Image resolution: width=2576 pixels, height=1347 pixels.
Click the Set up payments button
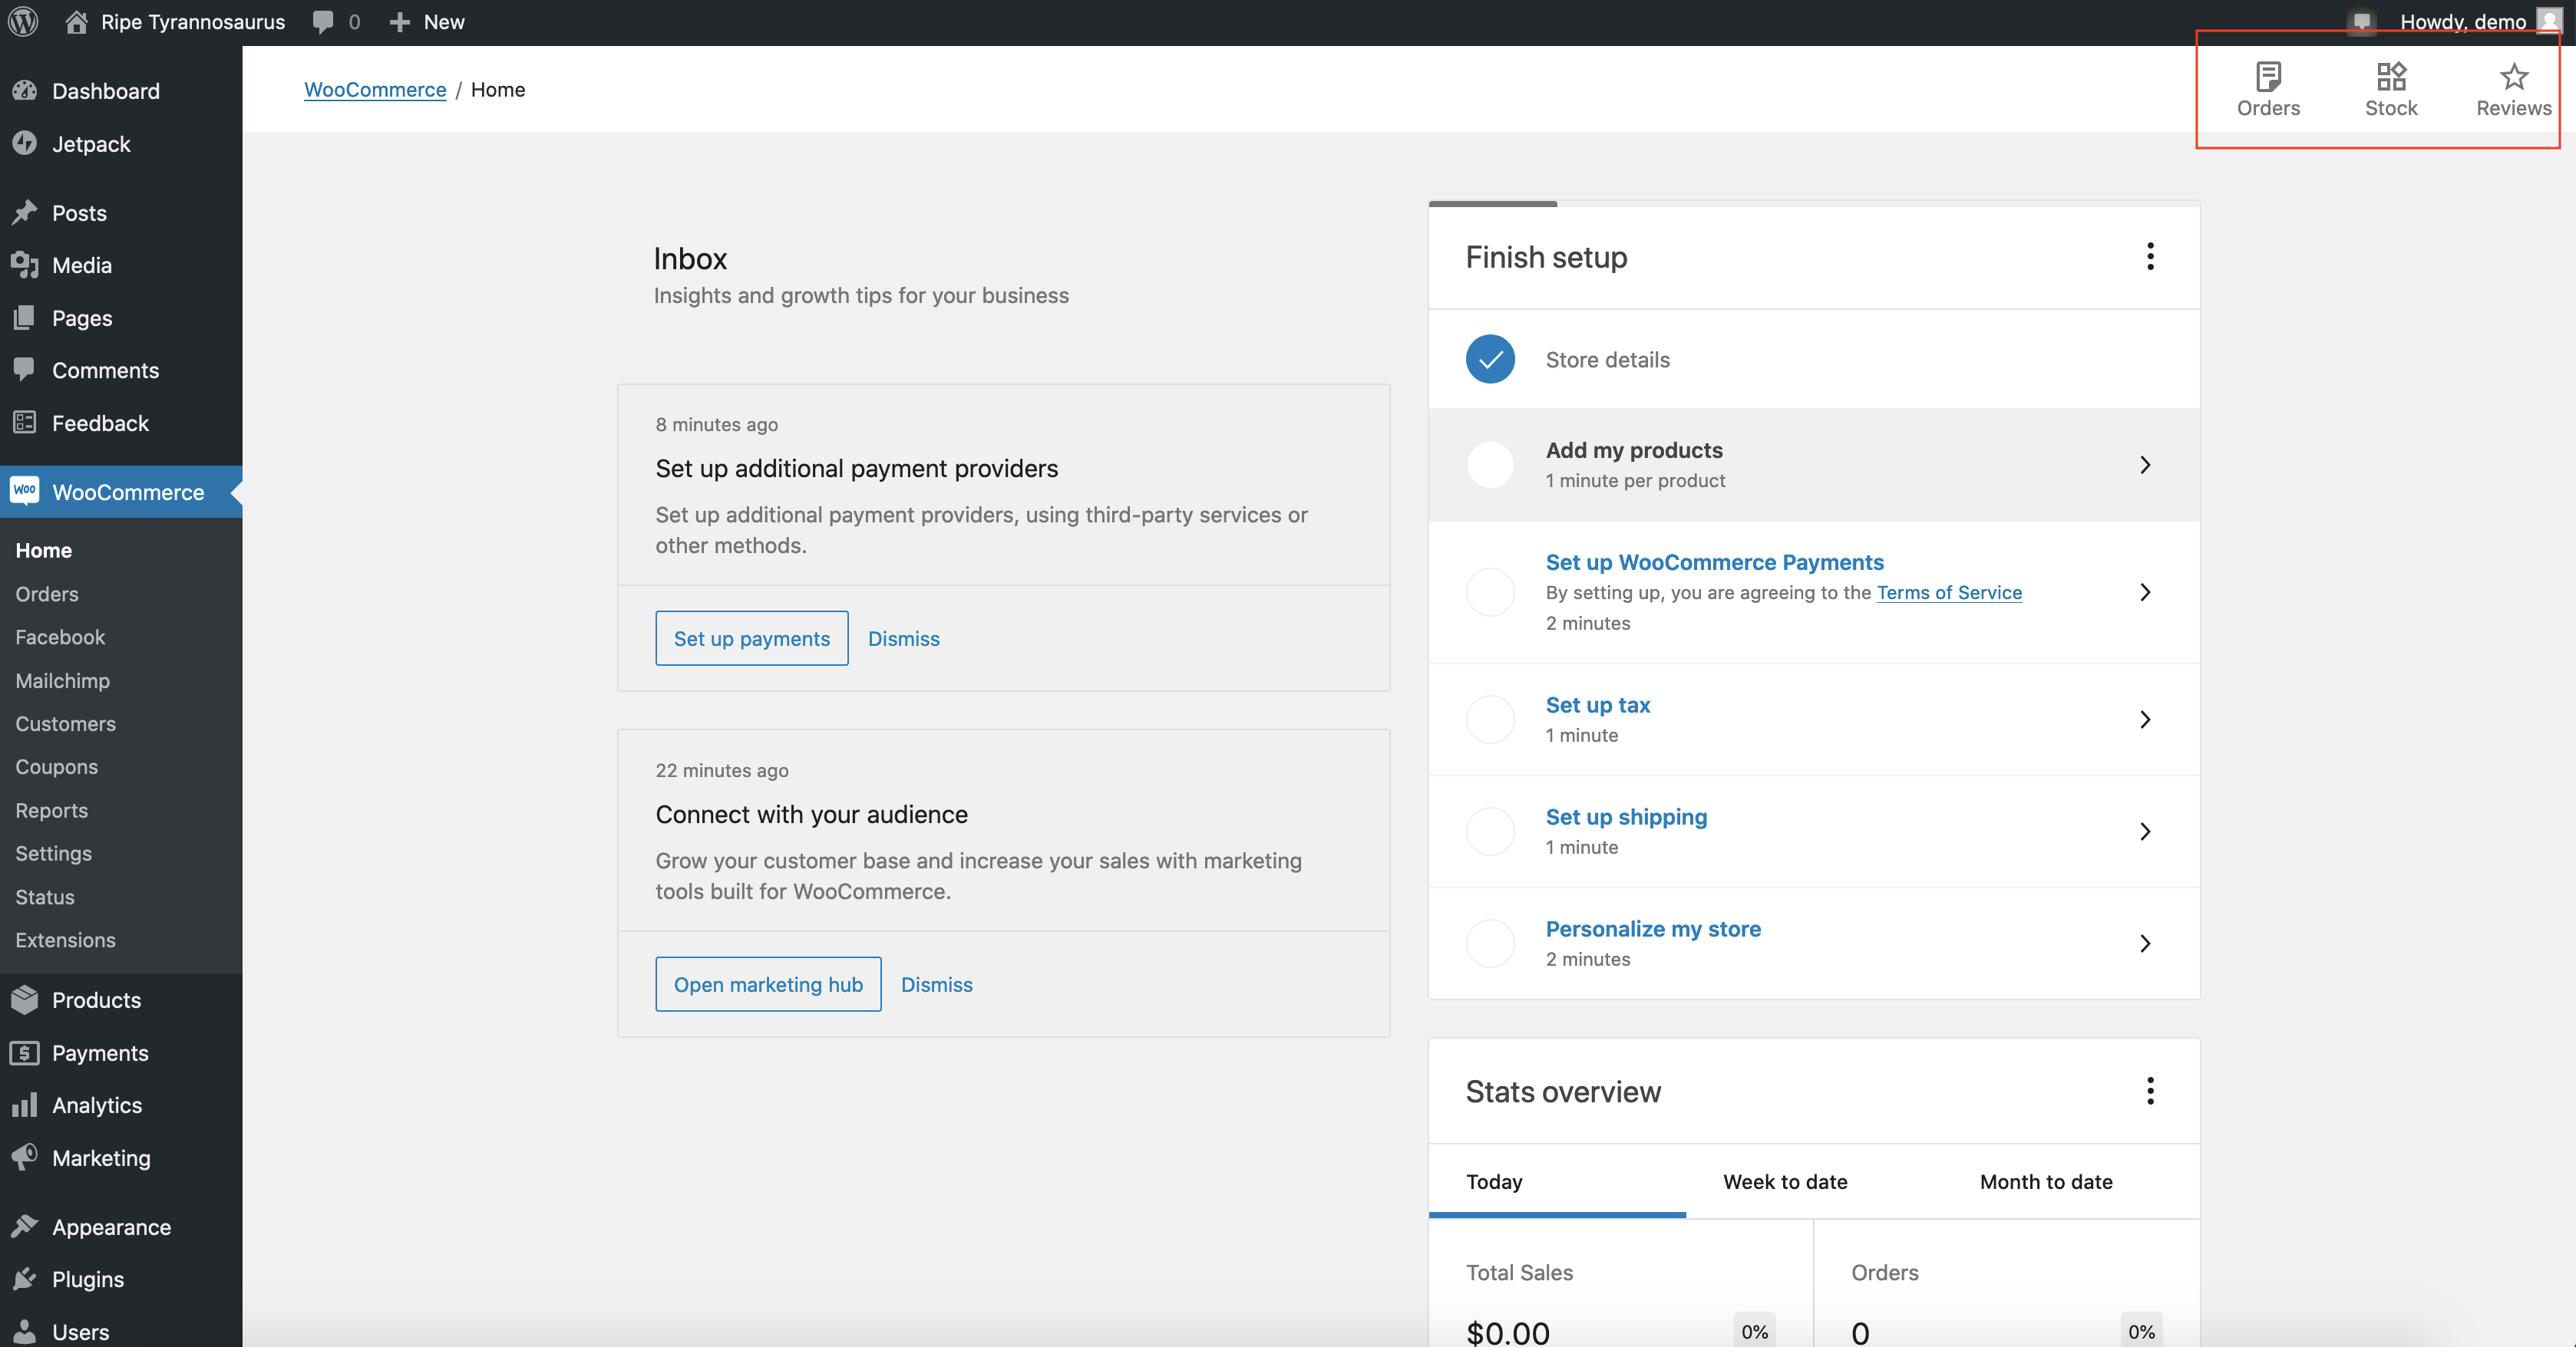click(x=752, y=638)
